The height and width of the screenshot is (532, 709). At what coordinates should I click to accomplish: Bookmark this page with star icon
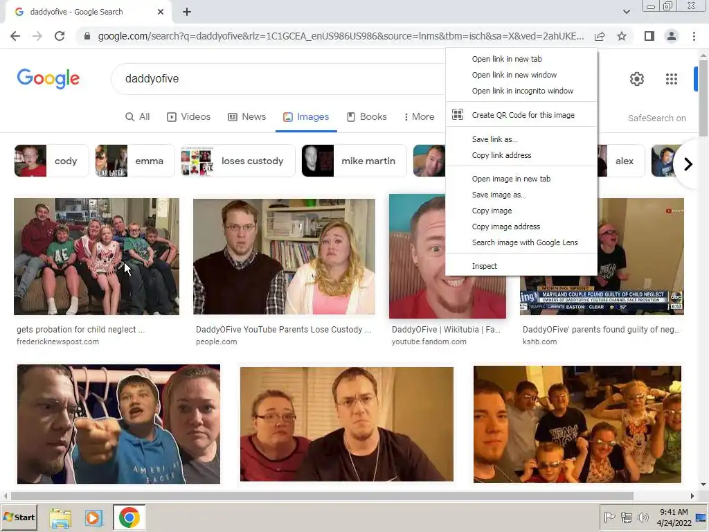(x=622, y=36)
